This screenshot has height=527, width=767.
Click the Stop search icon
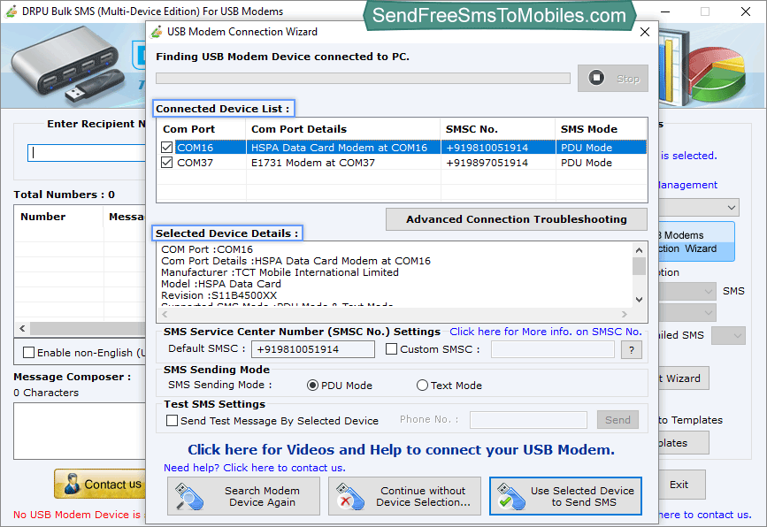click(595, 78)
